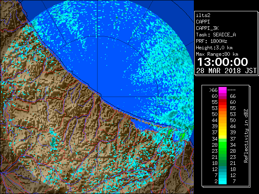The image size is (259, 194).
Task: Click the "---" legend entry
Action: [x=231, y=90]
